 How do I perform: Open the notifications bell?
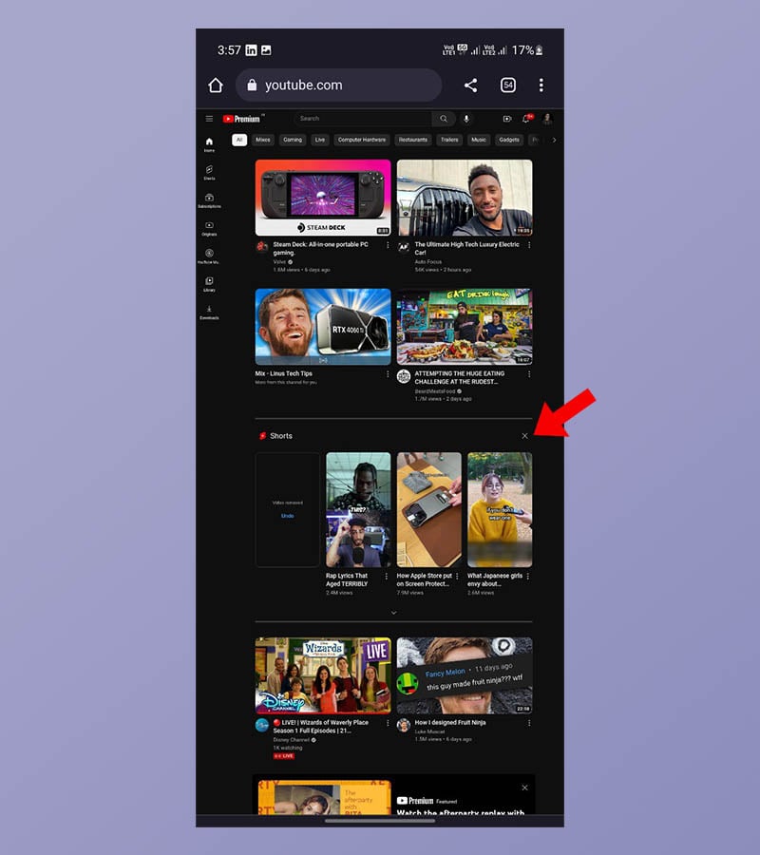pyautogui.click(x=526, y=119)
